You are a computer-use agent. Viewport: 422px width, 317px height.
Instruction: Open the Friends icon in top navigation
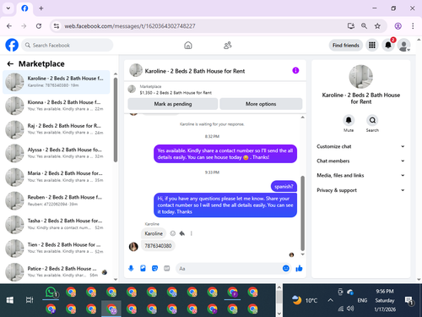(x=227, y=45)
